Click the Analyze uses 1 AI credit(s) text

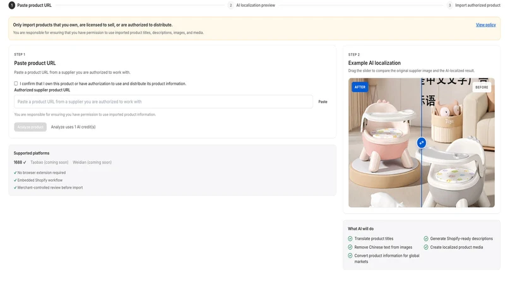click(73, 127)
